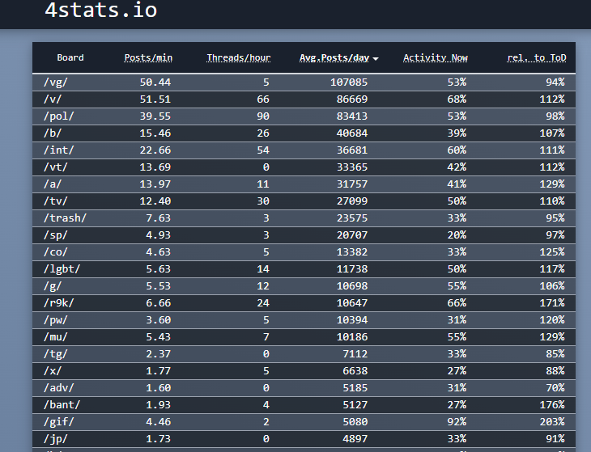Click the 4897 average posts value
This screenshot has width=591, height=452.
[355, 439]
